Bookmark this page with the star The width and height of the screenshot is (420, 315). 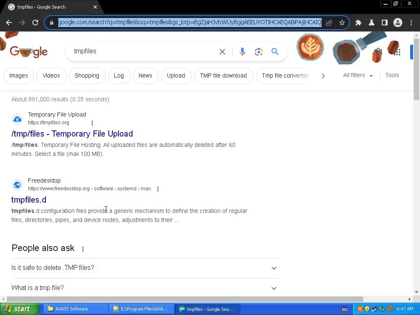[x=342, y=23]
